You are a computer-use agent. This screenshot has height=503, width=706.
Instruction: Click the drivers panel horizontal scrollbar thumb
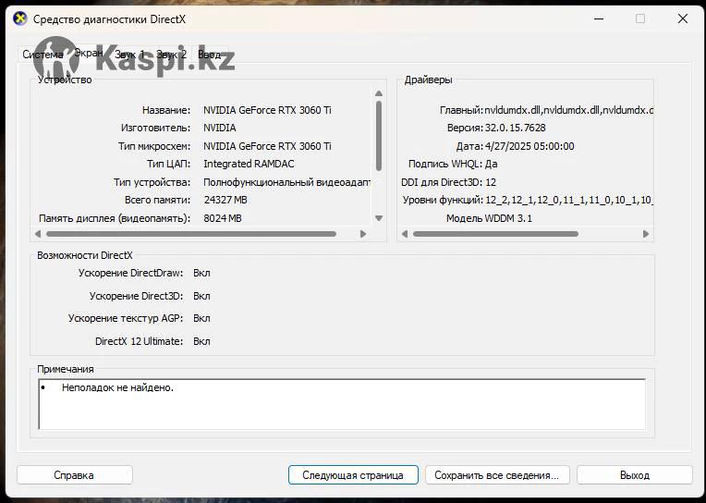495,234
